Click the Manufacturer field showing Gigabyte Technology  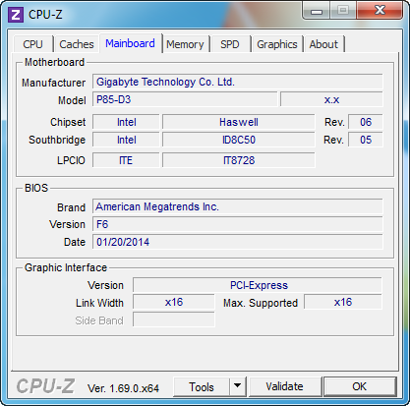click(238, 82)
